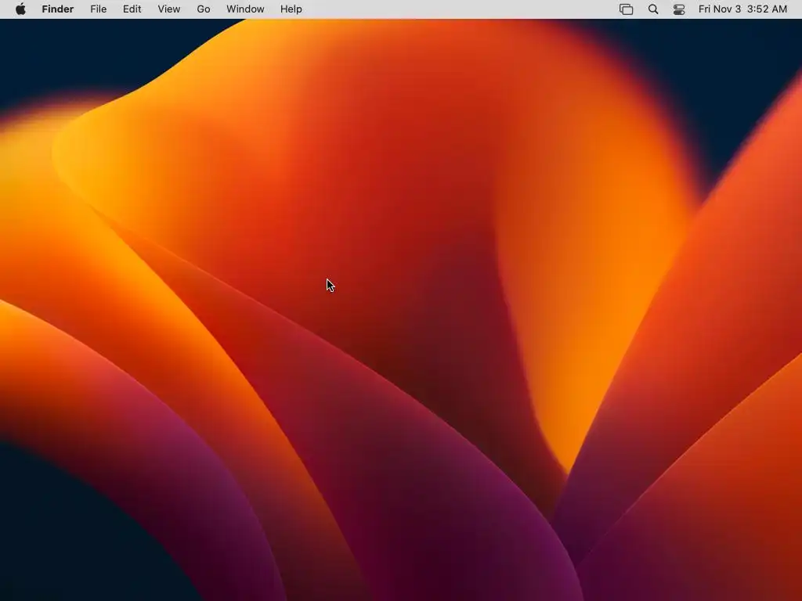Open the File menu
The image size is (802, 601).
98,9
